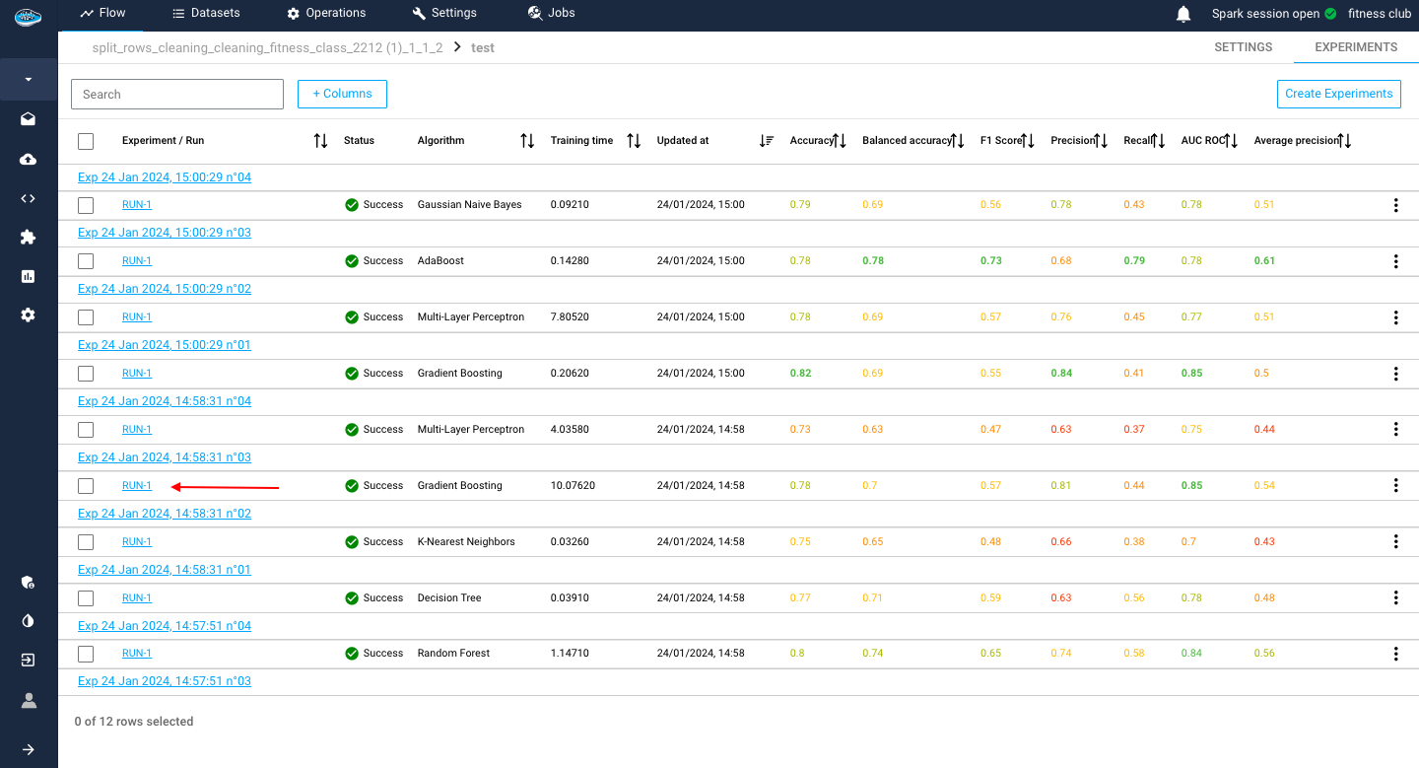The image size is (1419, 768).
Task: Expand the sidebar with bottom arrow
Action: [28, 749]
